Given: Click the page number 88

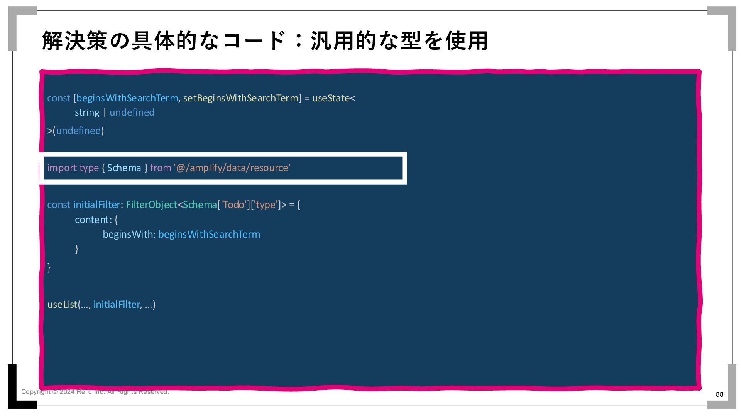Looking at the screenshot, I should pyautogui.click(x=719, y=394).
